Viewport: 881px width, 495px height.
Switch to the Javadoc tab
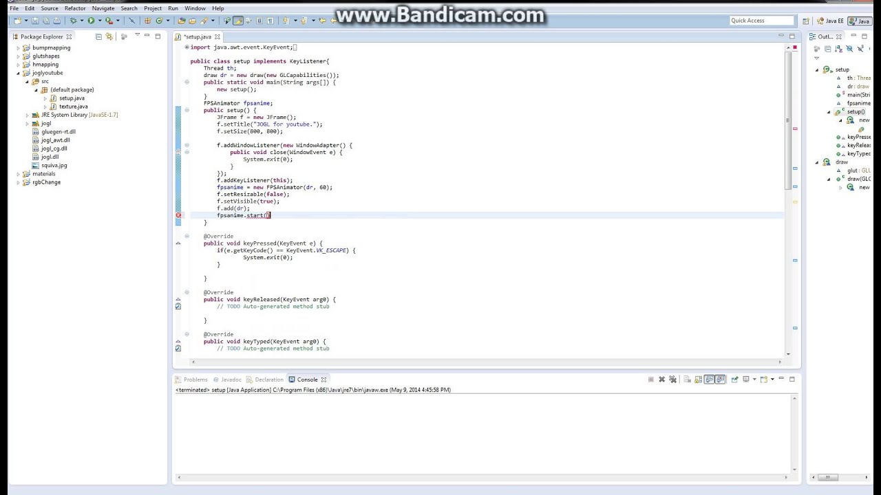click(227, 379)
